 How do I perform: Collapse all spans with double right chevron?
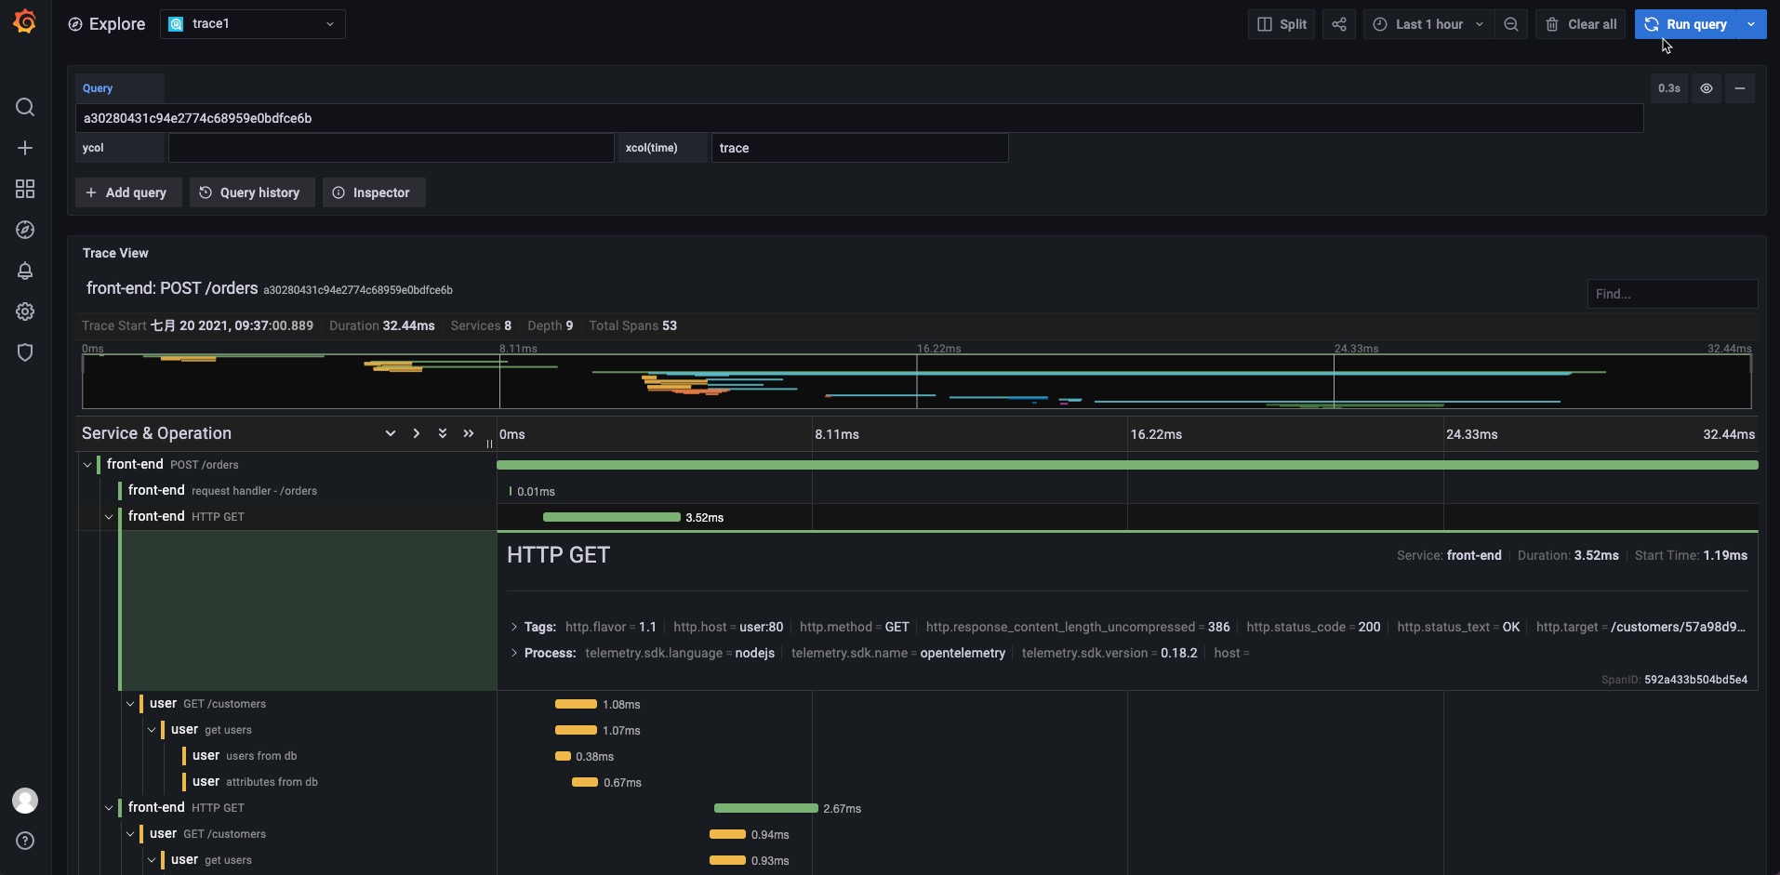click(x=469, y=433)
